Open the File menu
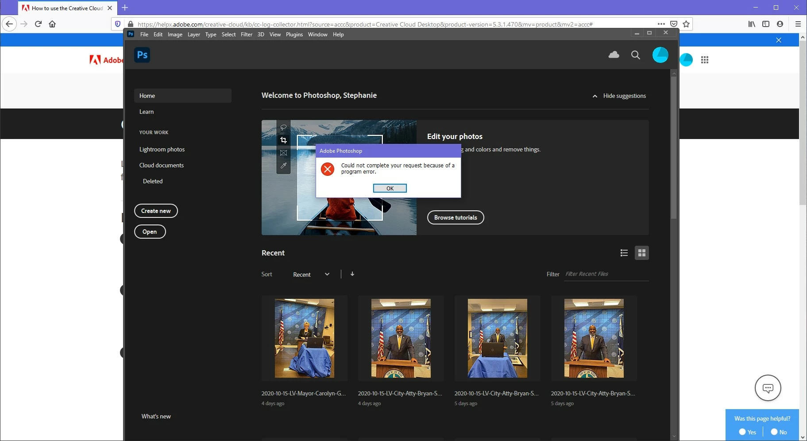The width and height of the screenshot is (807, 441). (144, 35)
